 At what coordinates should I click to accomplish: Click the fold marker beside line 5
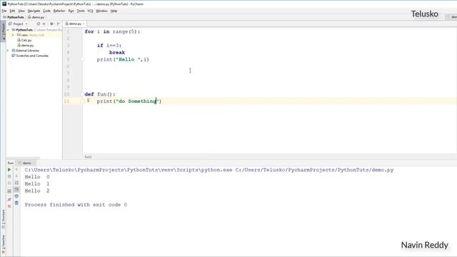pyautogui.click(x=82, y=59)
